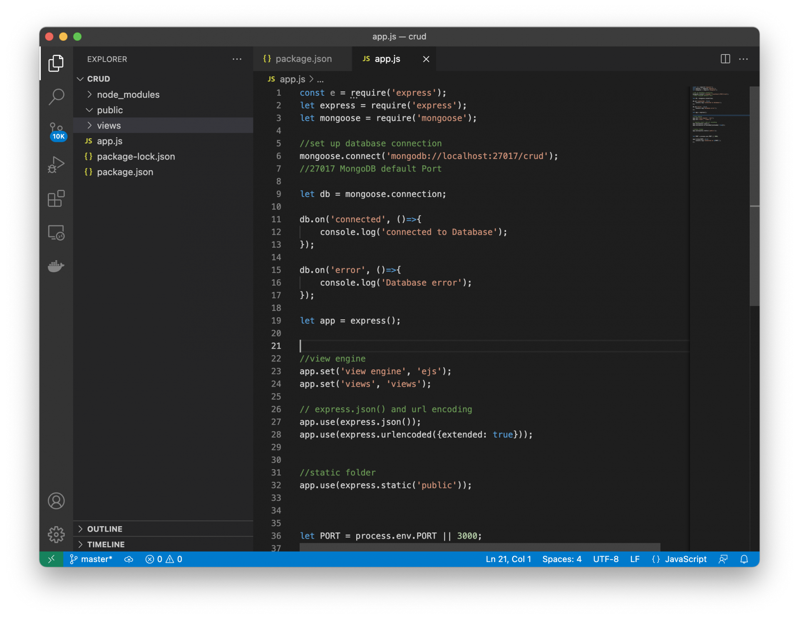The height and width of the screenshot is (619, 799).
Task: Open the Extensions view
Action: pyautogui.click(x=56, y=199)
